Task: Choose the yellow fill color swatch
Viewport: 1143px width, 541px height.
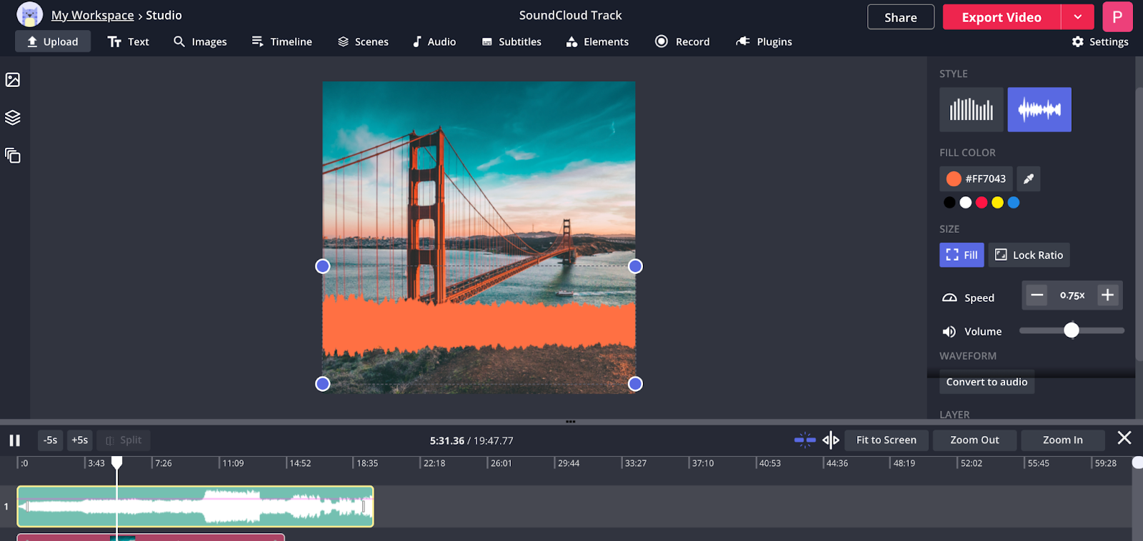Action: 997,203
